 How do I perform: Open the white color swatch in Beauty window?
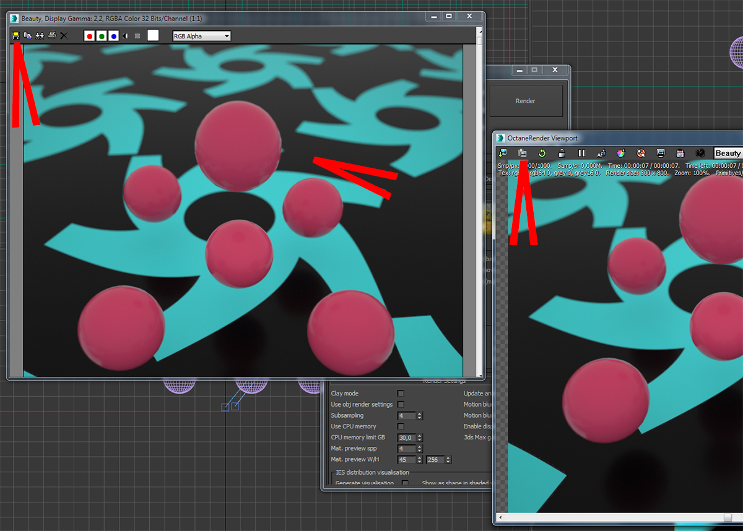pyautogui.click(x=153, y=36)
